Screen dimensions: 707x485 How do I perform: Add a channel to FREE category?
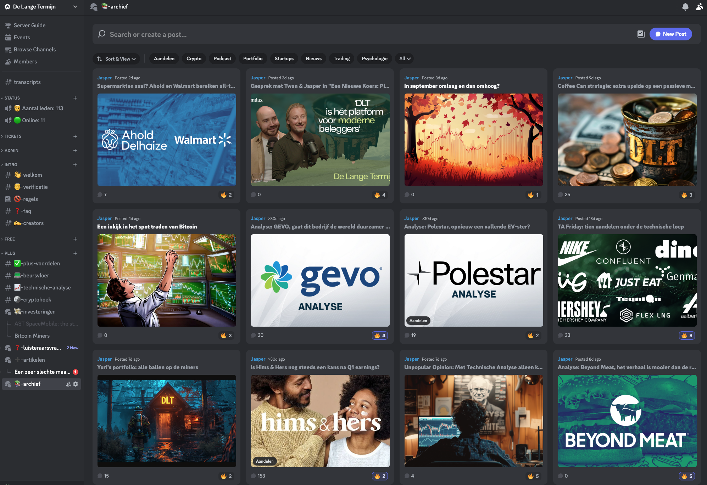click(x=75, y=239)
